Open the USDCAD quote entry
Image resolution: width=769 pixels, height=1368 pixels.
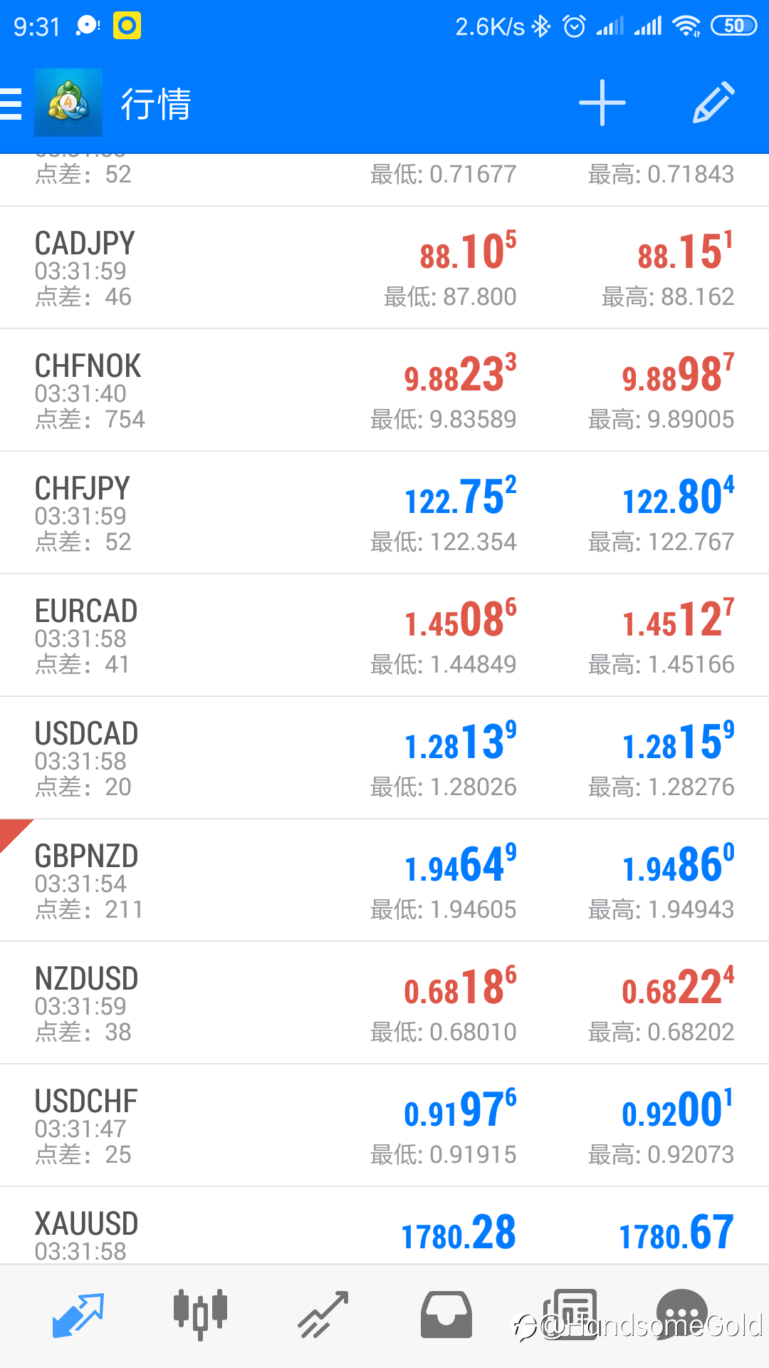point(384,758)
